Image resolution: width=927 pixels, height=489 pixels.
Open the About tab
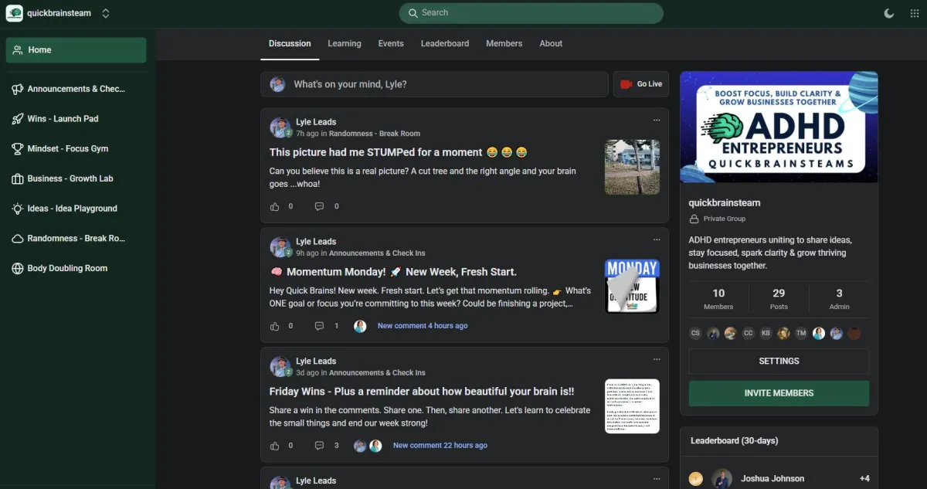[551, 43]
